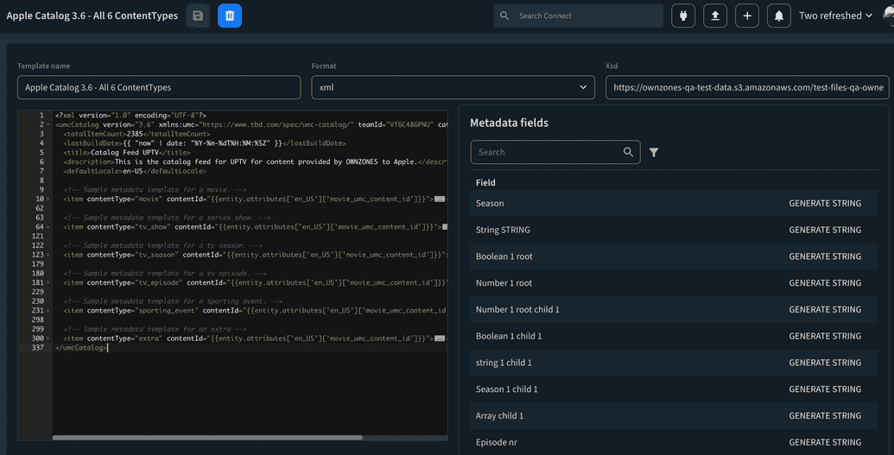Viewport: 894px width, 455px height.
Task: Select the Episode nr field name
Action: [497, 442]
